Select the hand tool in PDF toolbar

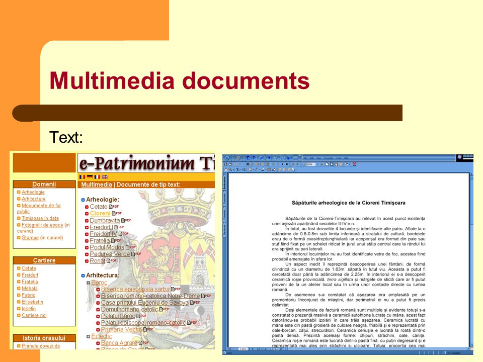pos(226,169)
